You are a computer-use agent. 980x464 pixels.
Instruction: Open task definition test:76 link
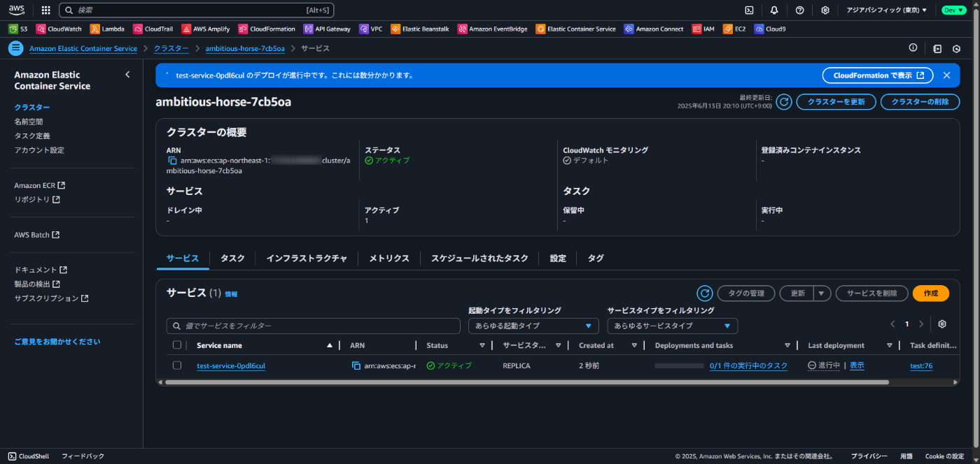click(921, 365)
